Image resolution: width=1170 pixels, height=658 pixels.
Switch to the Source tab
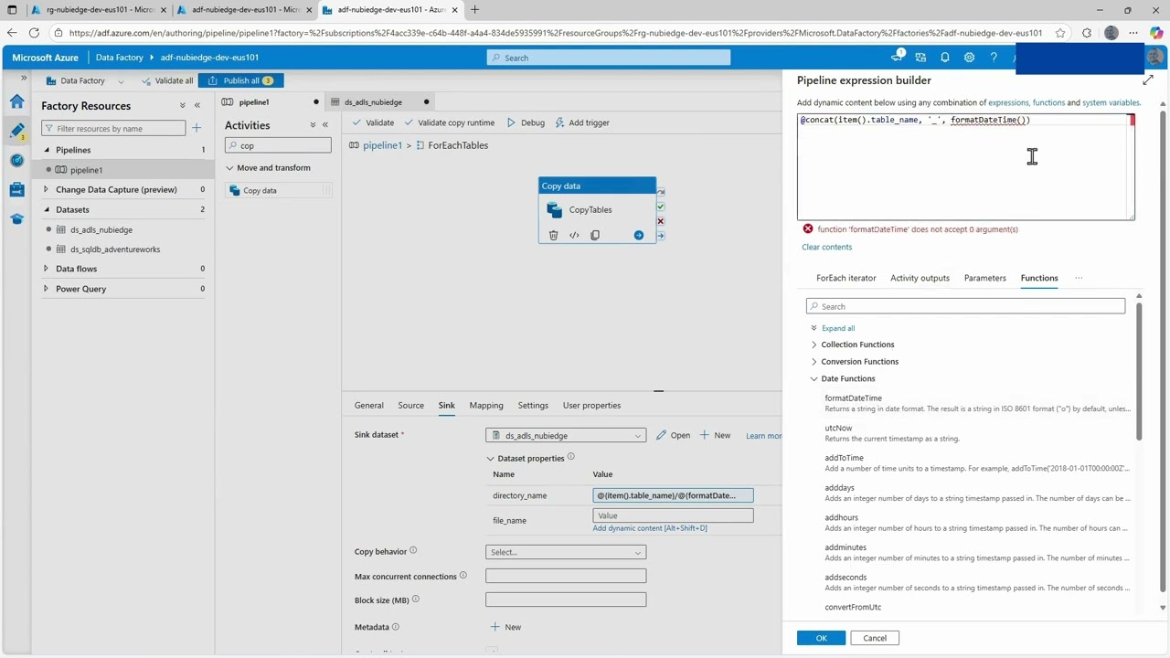pyautogui.click(x=410, y=405)
